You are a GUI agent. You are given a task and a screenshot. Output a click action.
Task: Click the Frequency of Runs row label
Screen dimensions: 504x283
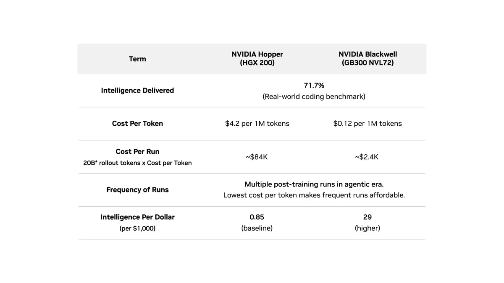pos(137,190)
